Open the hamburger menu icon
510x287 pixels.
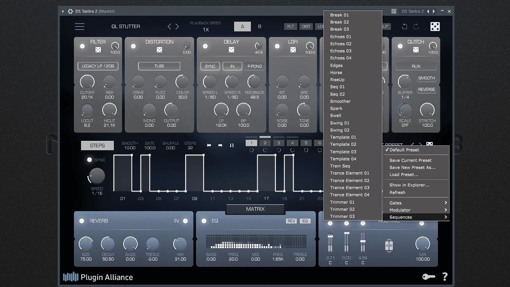tap(80, 27)
